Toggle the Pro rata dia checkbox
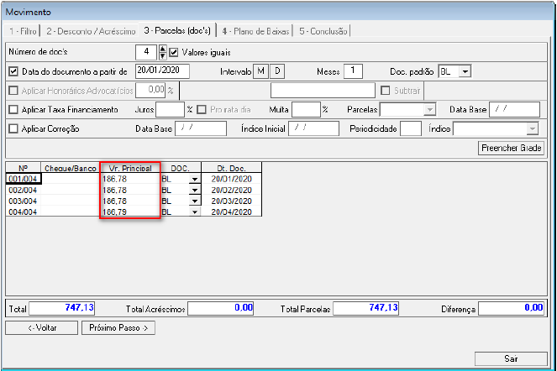 click(202, 109)
